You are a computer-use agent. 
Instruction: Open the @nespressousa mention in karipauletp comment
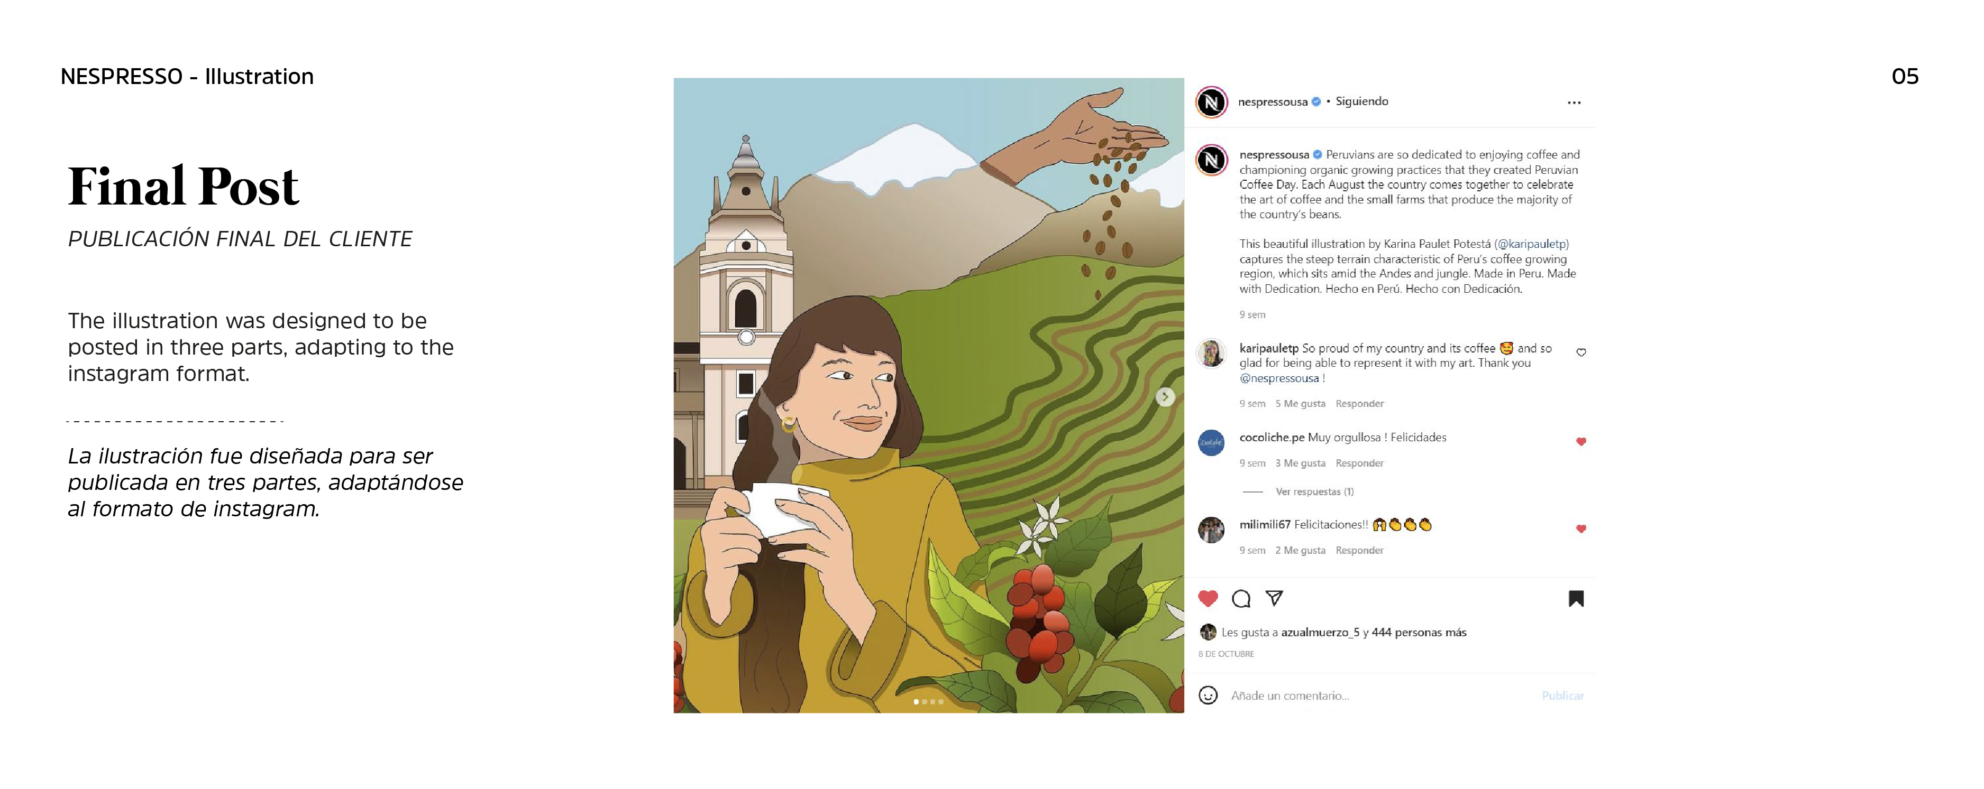[1279, 379]
